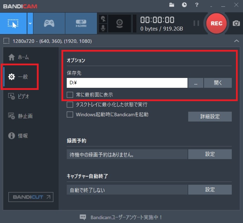Click the 待機中の録画予約はありません status field

point(127,154)
